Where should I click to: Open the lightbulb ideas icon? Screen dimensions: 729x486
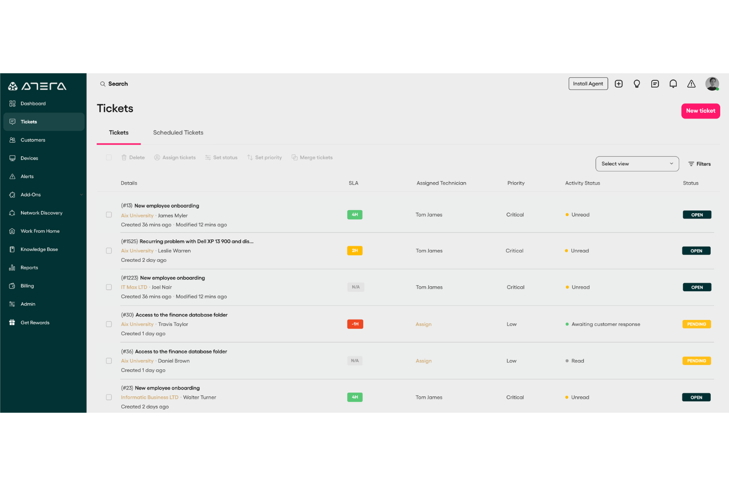[x=637, y=84]
